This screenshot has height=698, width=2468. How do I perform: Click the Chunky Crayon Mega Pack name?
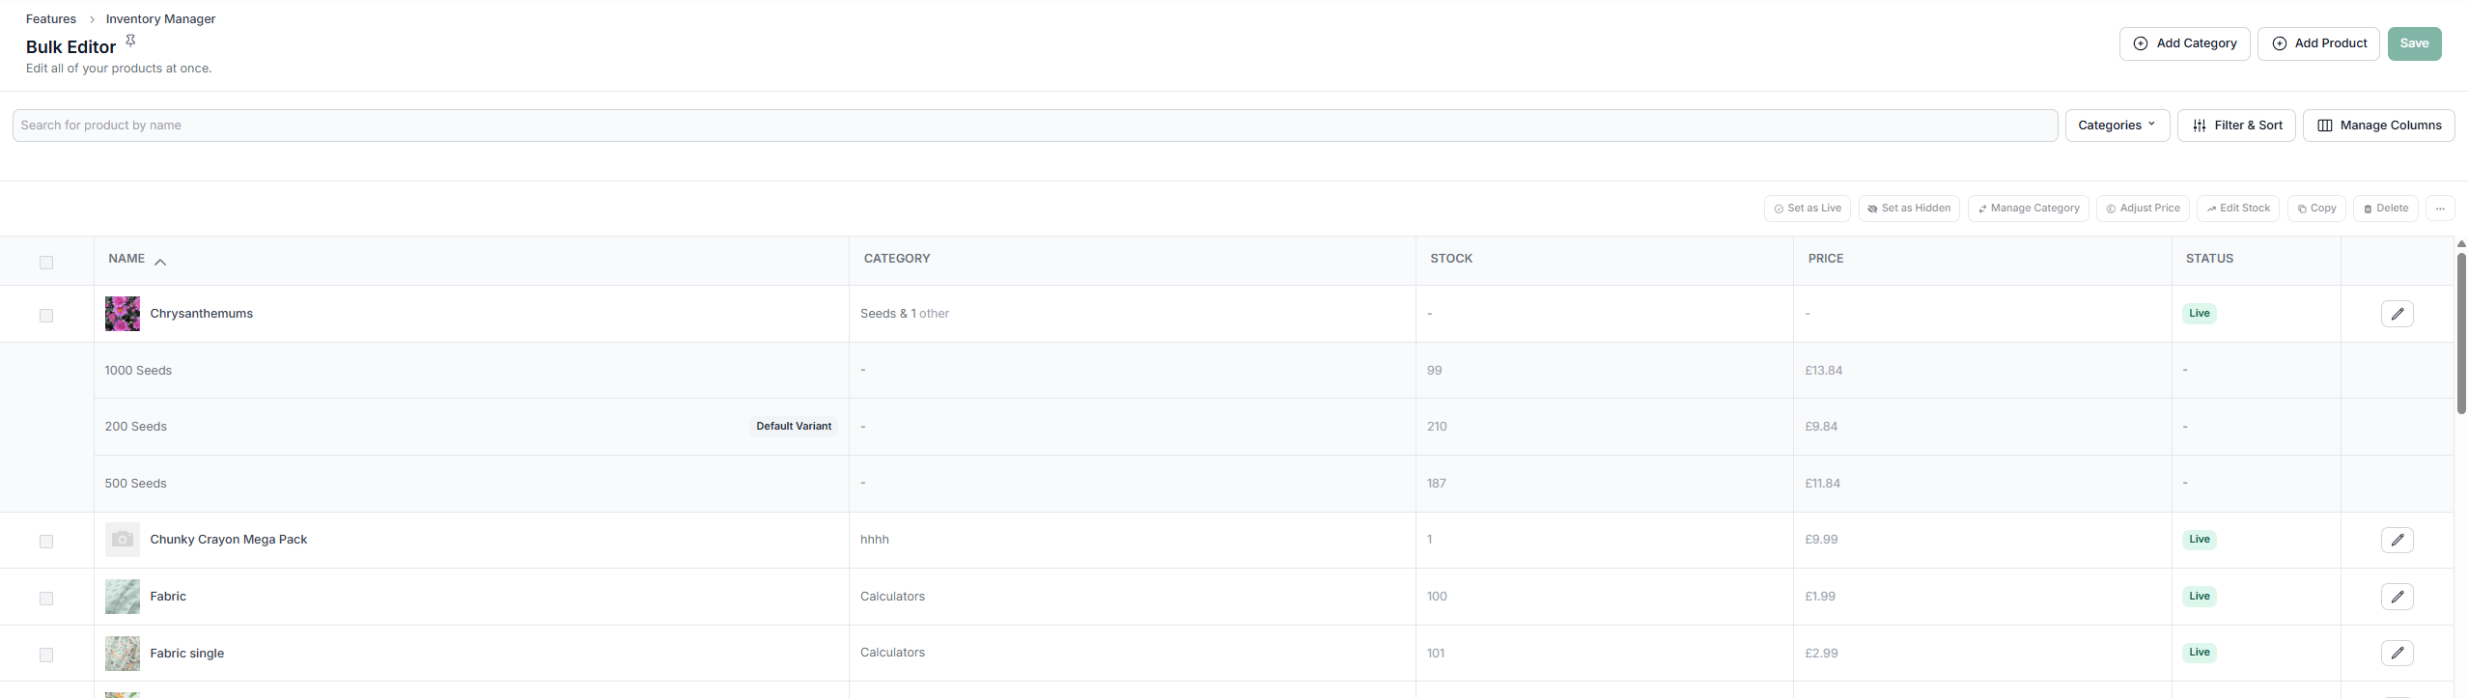pos(228,540)
